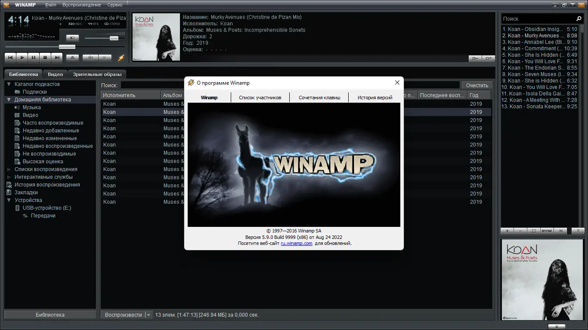
Task: Skip to the next track
Action: (57, 58)
